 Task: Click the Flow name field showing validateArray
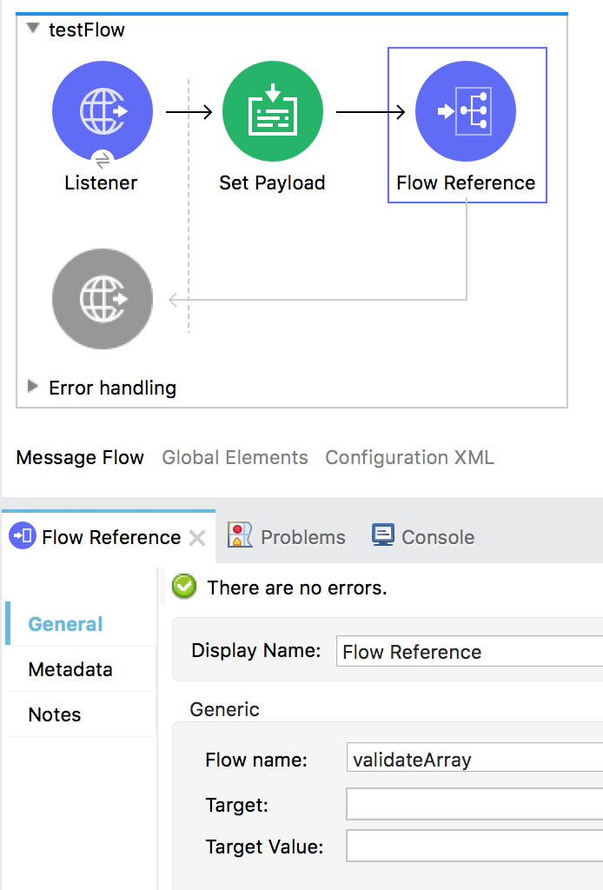(474, 757)
